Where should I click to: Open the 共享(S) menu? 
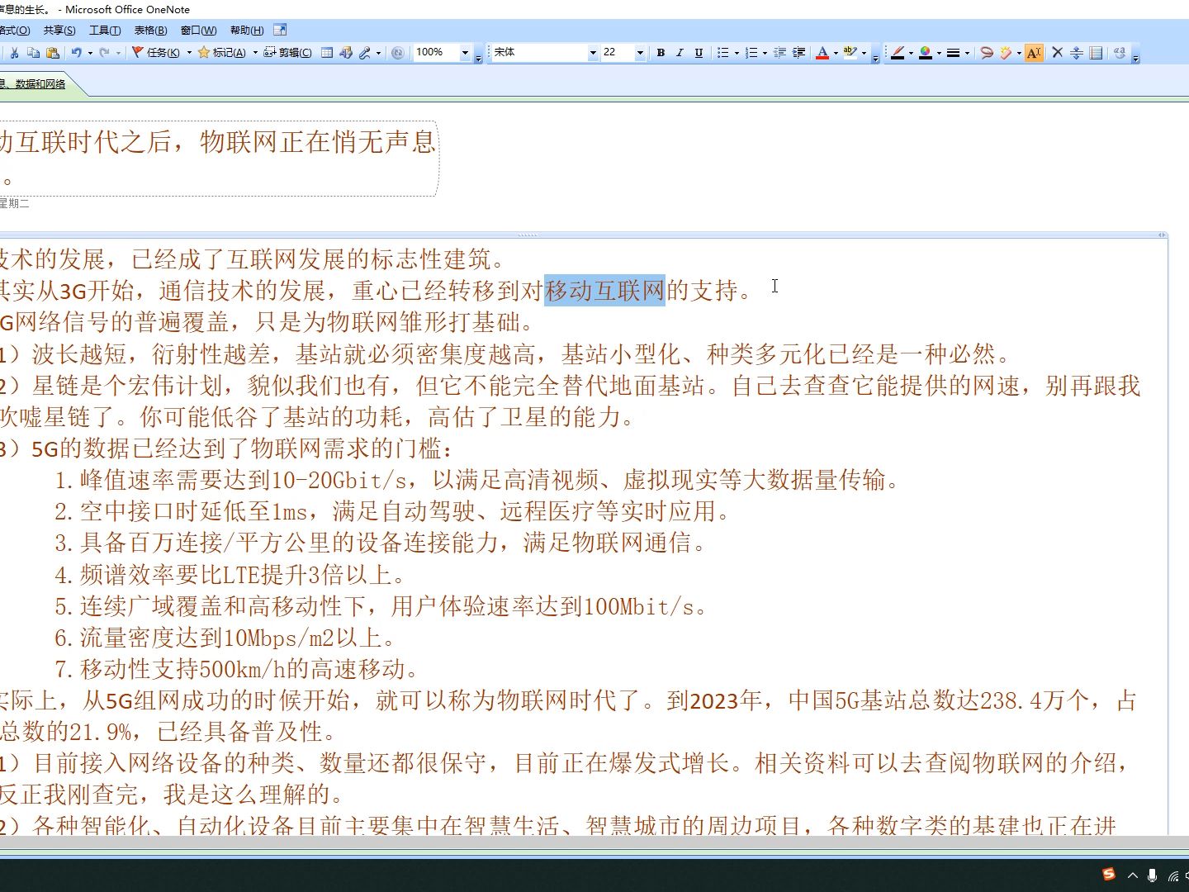tap(59, 31)
